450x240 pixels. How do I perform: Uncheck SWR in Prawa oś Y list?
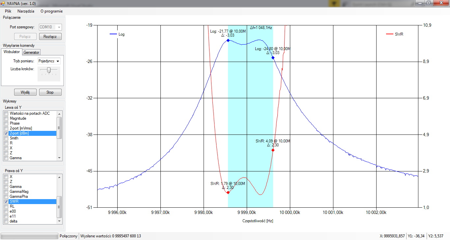pyautogui.click(x=6, y=201)
